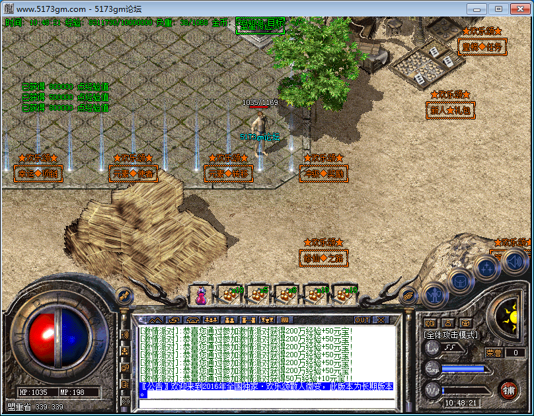Talk to 皇榜◆任务 NPC
Screen dimensions: 534x416
[482, 47]
